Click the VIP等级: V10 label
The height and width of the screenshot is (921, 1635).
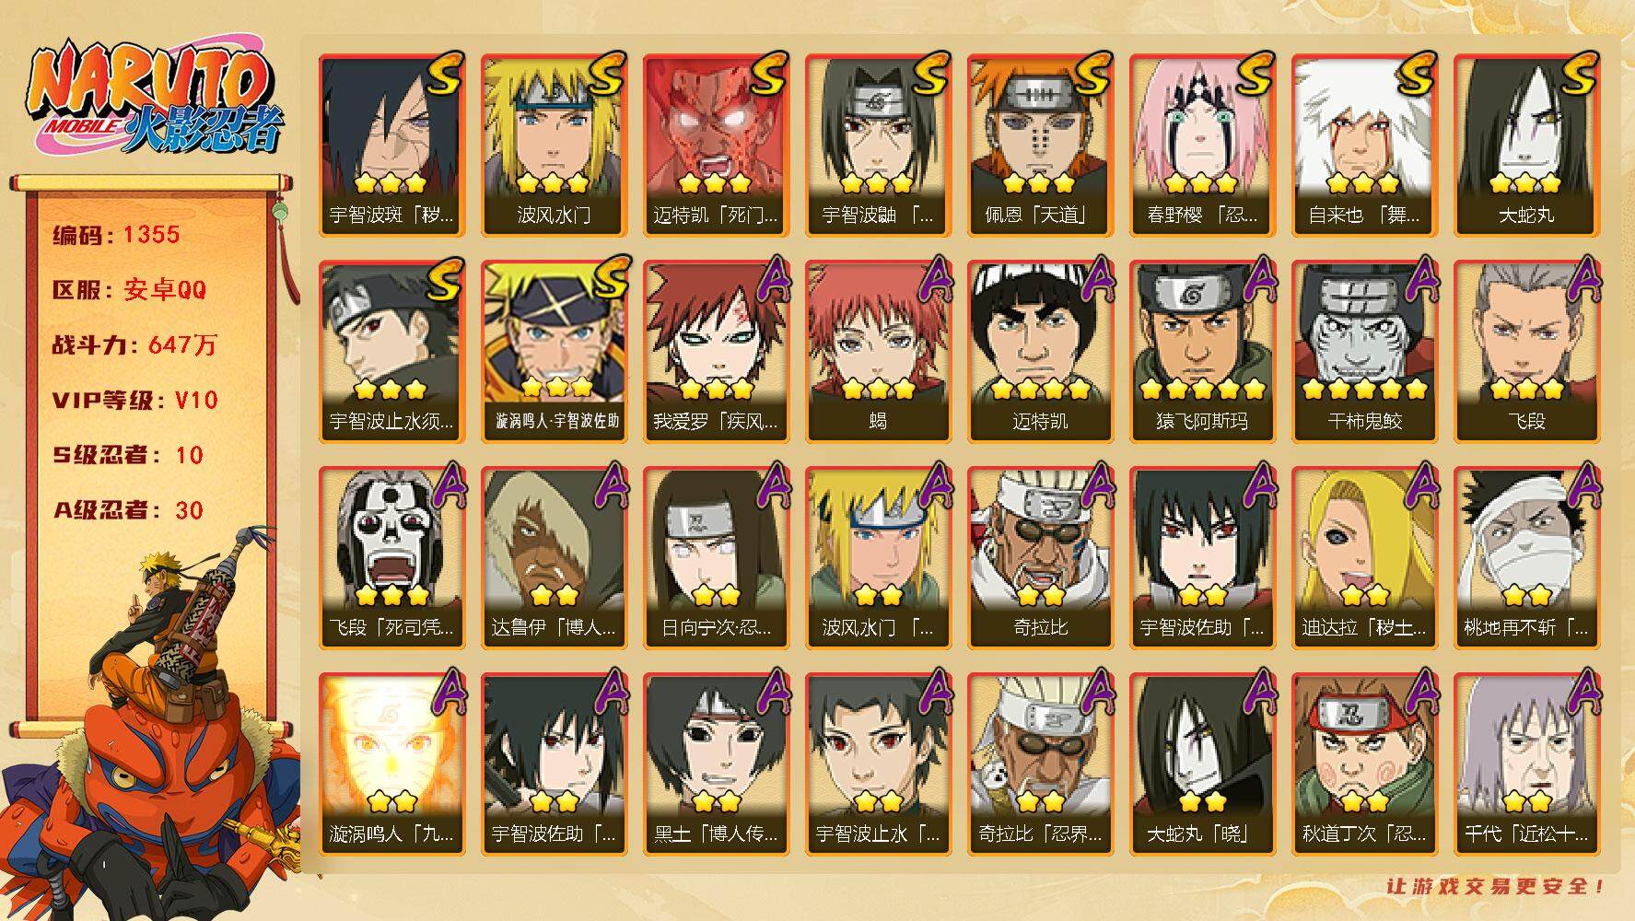click(x=135, y=401)
